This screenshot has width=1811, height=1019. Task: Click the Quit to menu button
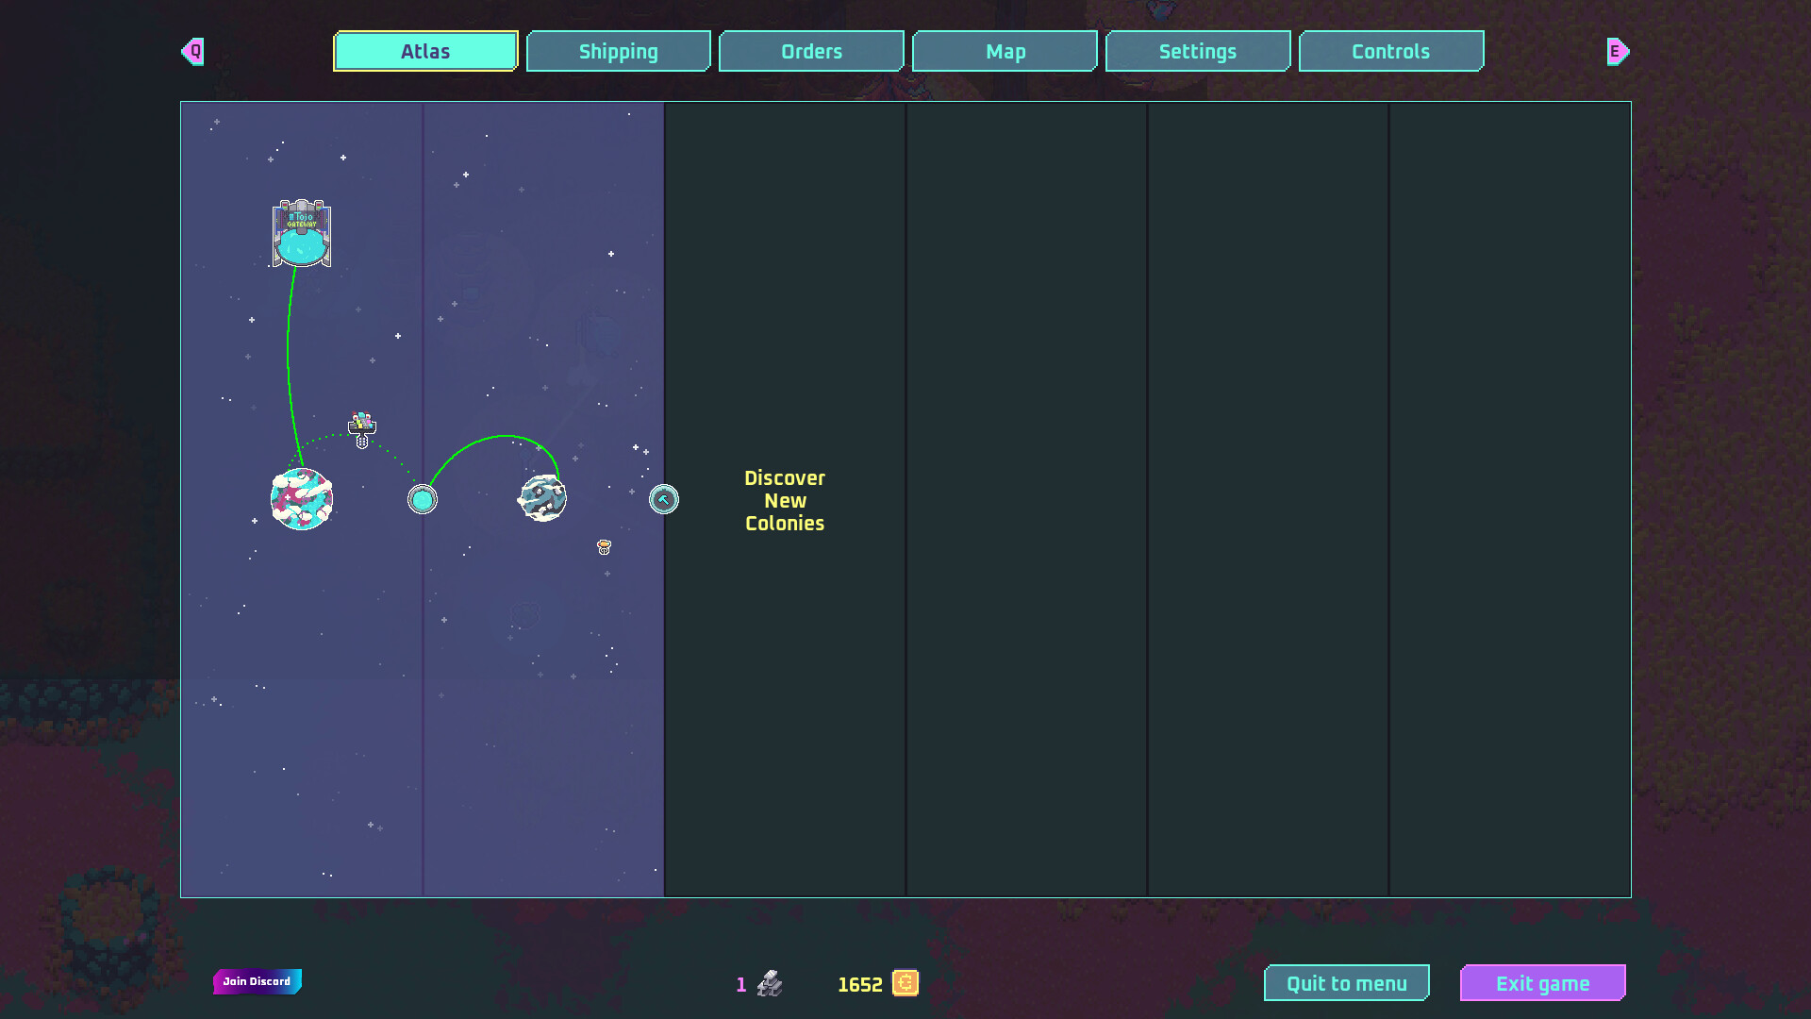pos(1347,982)
